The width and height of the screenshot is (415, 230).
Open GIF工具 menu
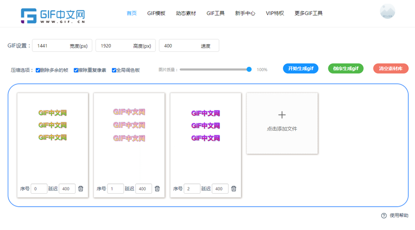215,13
